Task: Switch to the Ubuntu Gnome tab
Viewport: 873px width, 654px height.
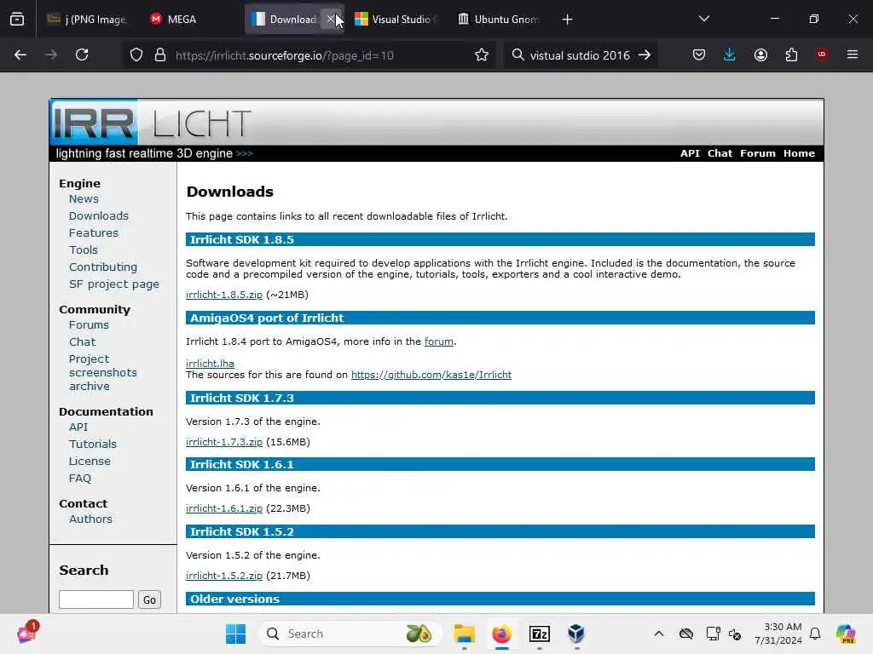Action: (x=500, y=20)
